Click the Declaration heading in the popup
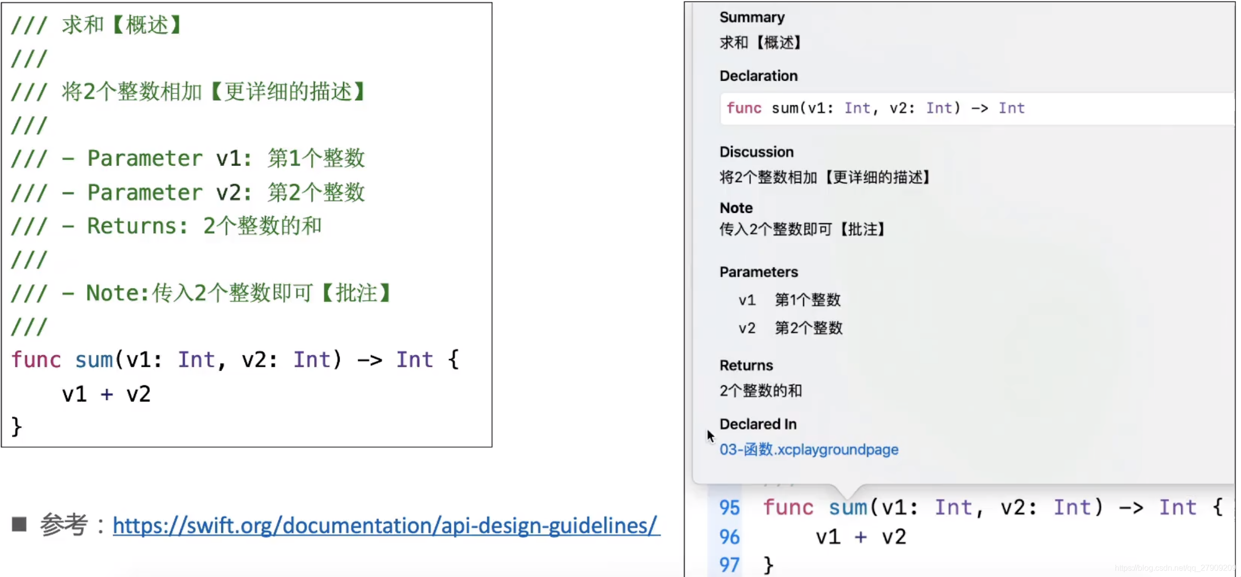 coord(758,75)
